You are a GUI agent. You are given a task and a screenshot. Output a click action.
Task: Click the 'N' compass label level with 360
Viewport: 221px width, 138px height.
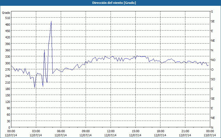(212, 50)
